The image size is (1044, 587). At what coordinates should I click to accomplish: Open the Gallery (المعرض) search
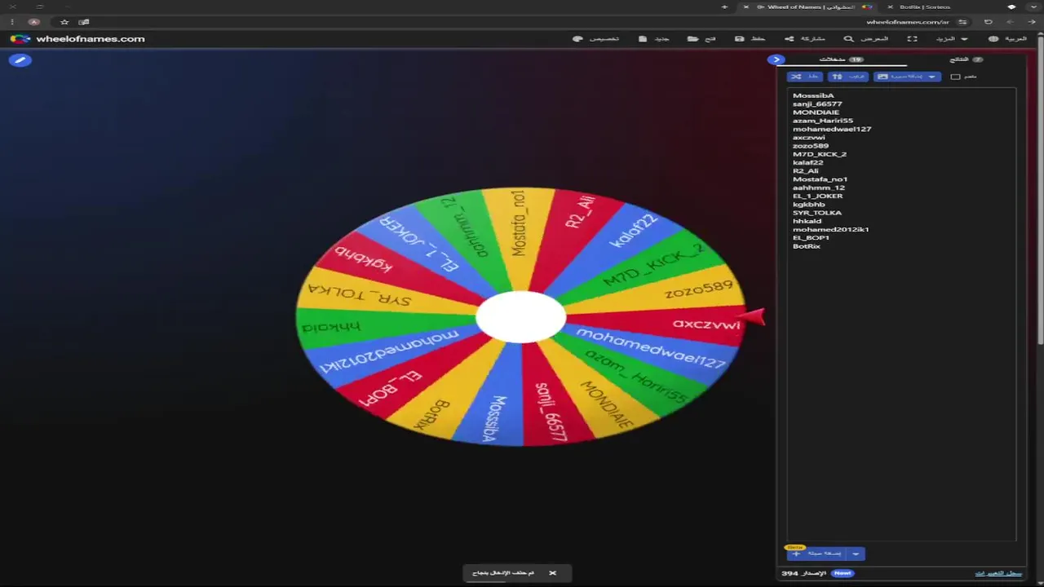coord(866,38)
